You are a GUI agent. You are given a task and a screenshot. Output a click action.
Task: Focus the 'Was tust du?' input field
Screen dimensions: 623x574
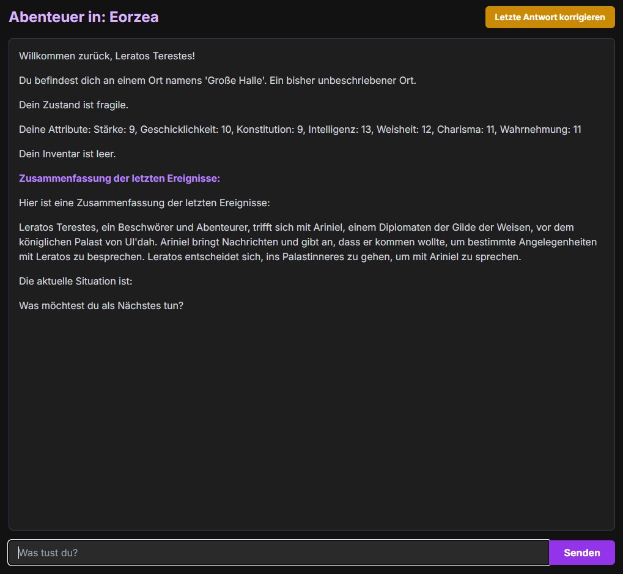(x=279, y=553)
